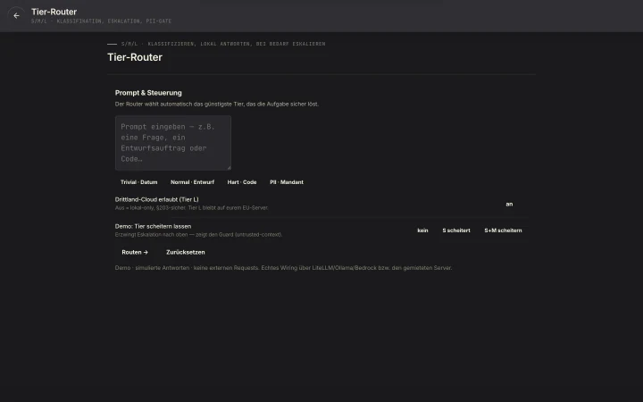Click the demo disclaimer about simulierte Antworten

coord(283,268)
